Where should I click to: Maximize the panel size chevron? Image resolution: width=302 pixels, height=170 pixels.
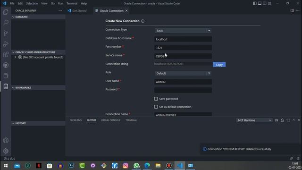(x=294, y=120)
